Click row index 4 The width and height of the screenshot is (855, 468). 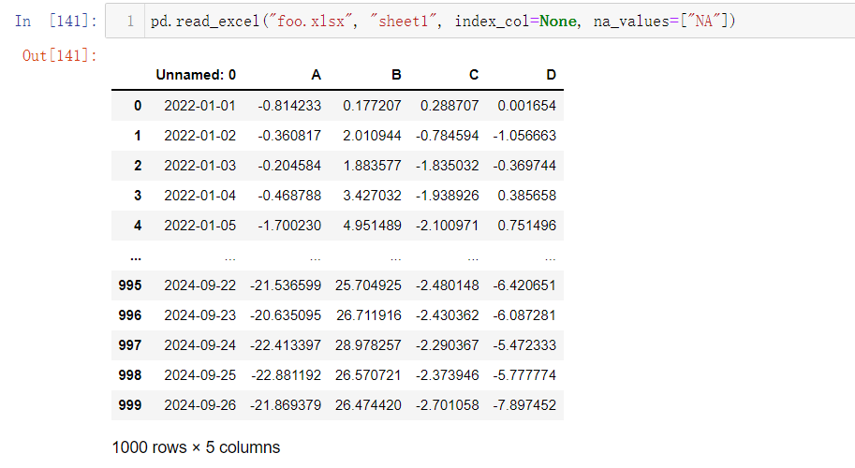point(138,226)
